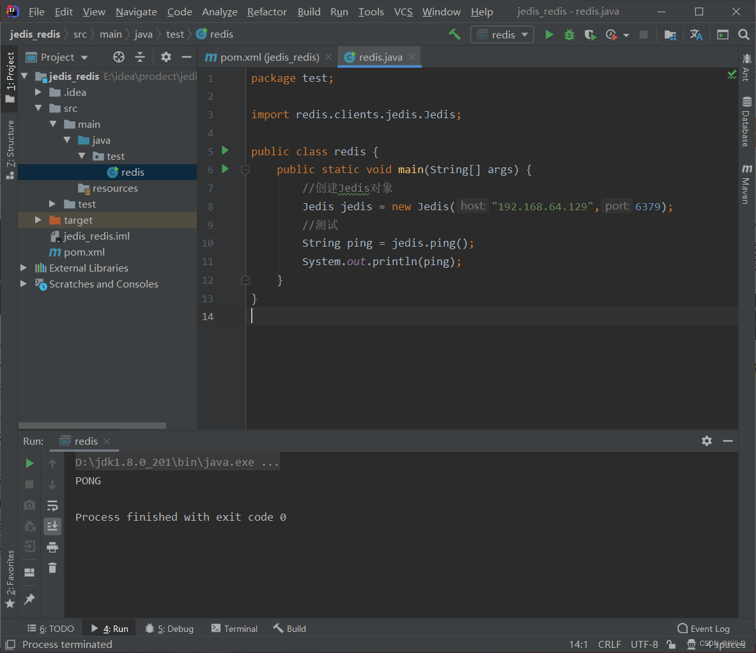Collapse all in Project panel
This screenshot has width=756, height=653.
[x=140, y=57]
